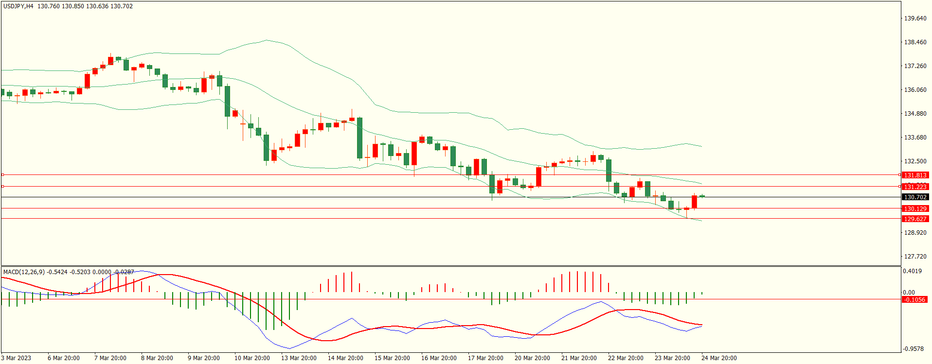Click the 14 Mar 20:00 time label
932x364 pixels.
point(345,358)
